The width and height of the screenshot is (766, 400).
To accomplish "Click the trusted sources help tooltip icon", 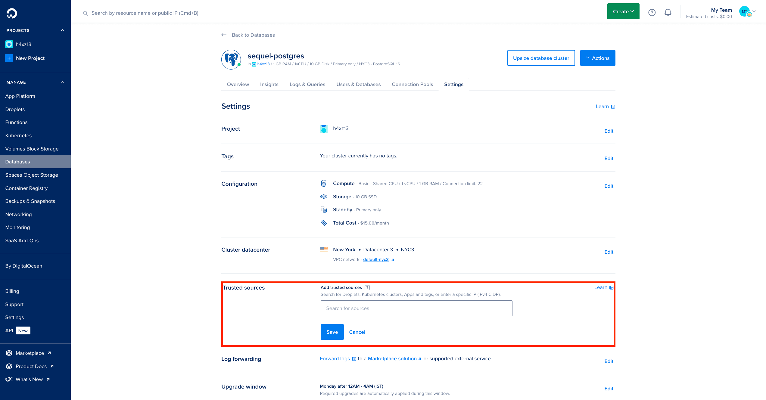I will pyautogui.click(x=367, y=287).
